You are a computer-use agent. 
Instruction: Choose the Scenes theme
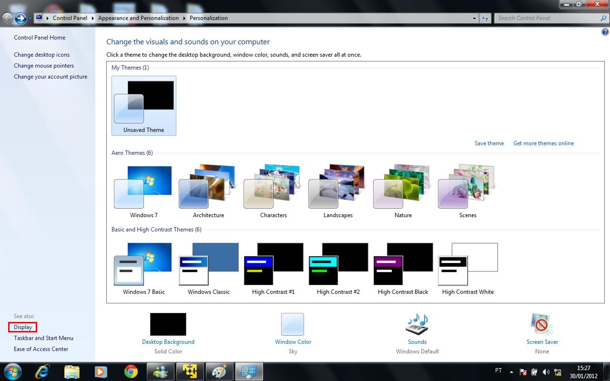point(468,192)
